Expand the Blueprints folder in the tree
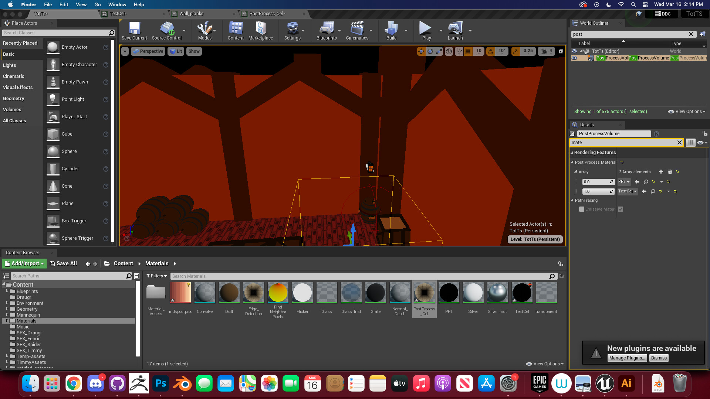This screenshot has width=710, height=399. click(x=7, y=291)
